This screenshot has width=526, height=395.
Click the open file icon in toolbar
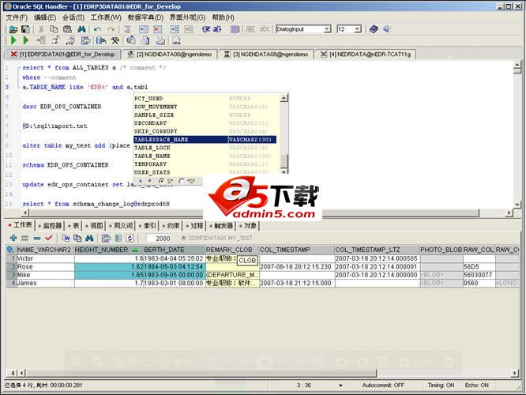(13, 29)
